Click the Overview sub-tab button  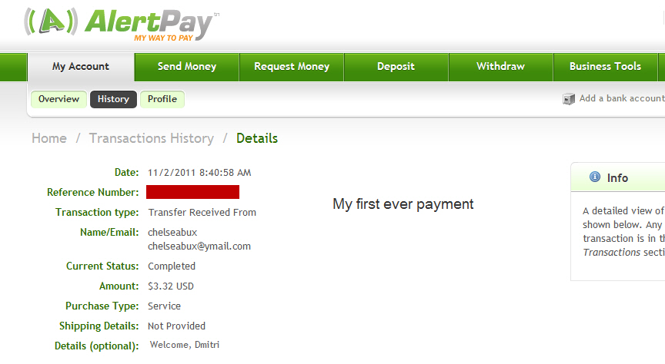click(x=59, y=99)
